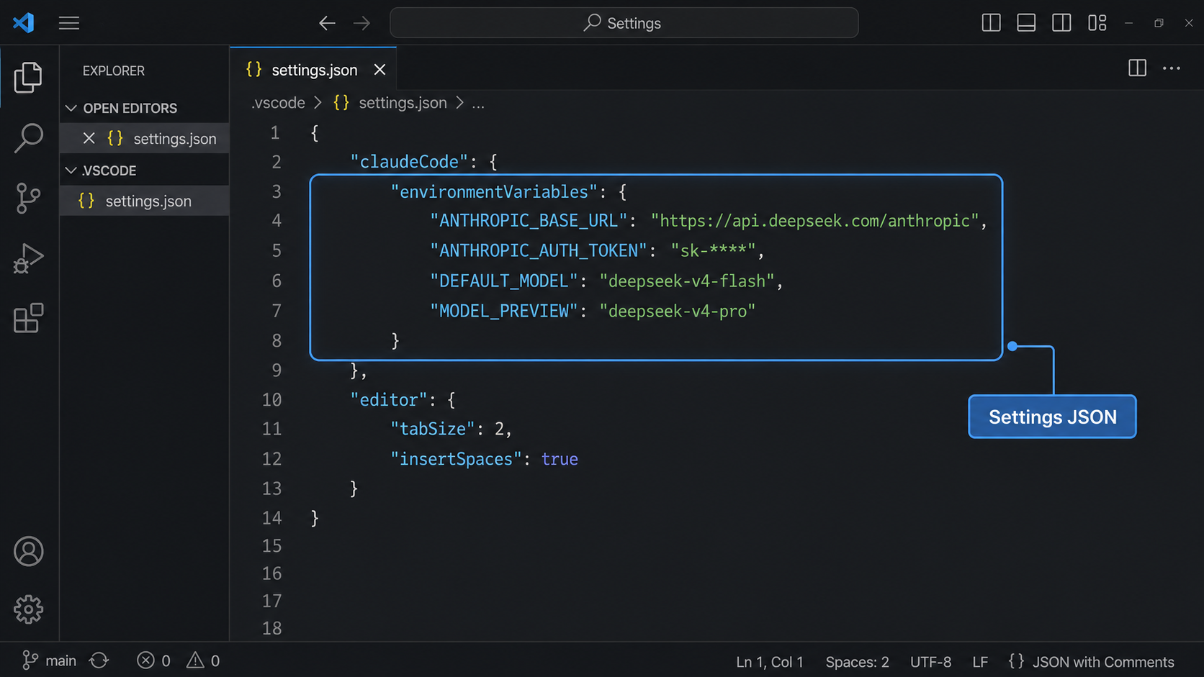Image resolution: width=1204 pixels, height=677 pixels.
Task: Click the "deepseek-v4-pro" value
Action: (678, 311)
